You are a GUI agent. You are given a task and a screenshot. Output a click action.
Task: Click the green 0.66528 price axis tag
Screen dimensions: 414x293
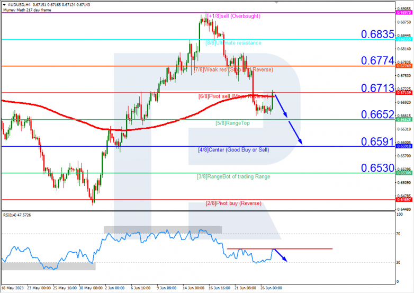tap(404, 119)
